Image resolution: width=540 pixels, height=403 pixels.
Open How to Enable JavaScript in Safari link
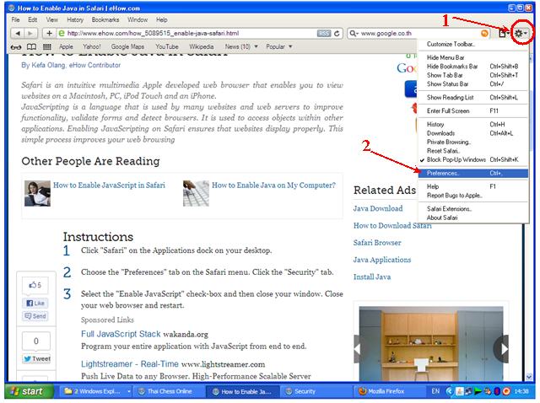pyautogui.click(x=109, y=185)
